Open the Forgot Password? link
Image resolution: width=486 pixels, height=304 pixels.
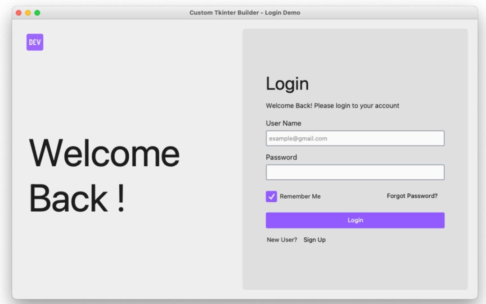(x=412, y=196)
